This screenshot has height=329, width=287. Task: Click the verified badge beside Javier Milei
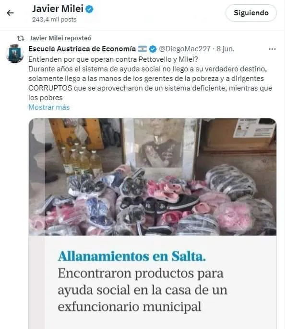(89, 9)
